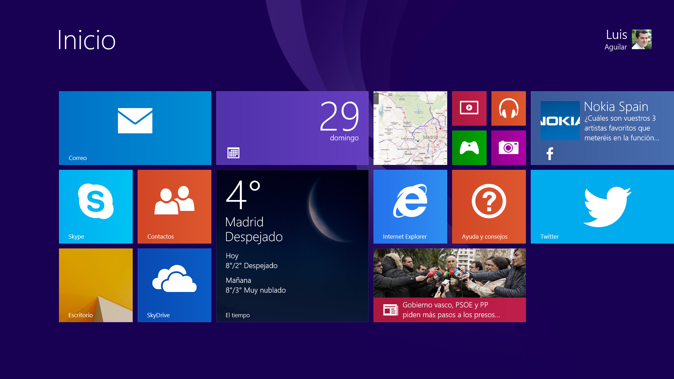The image size is (674, 379).
Task: Open the Video player tile
Action: pos(469,108)
